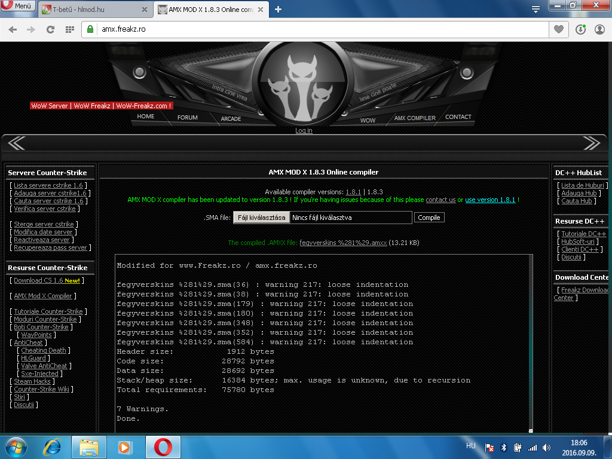
Task: Open Download CS 1.6 link
Action: coord(47,281)
